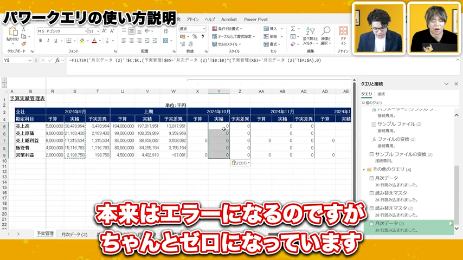Screen dimensions: 463x260
Task: Open Conditional Formatting (条件付き書式) menu
Action: pyautogui.click(x=227, y=29)
